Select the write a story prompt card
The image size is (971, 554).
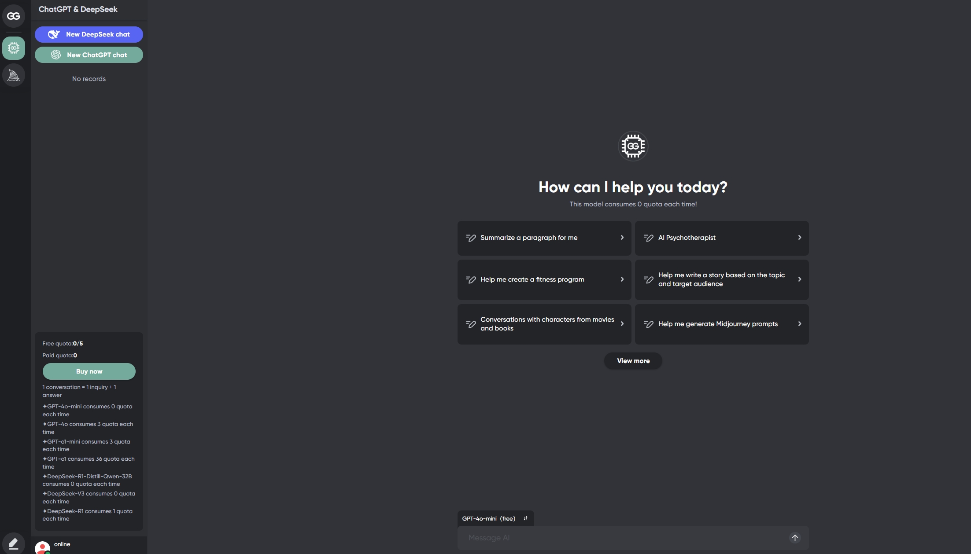coord(721,279)
